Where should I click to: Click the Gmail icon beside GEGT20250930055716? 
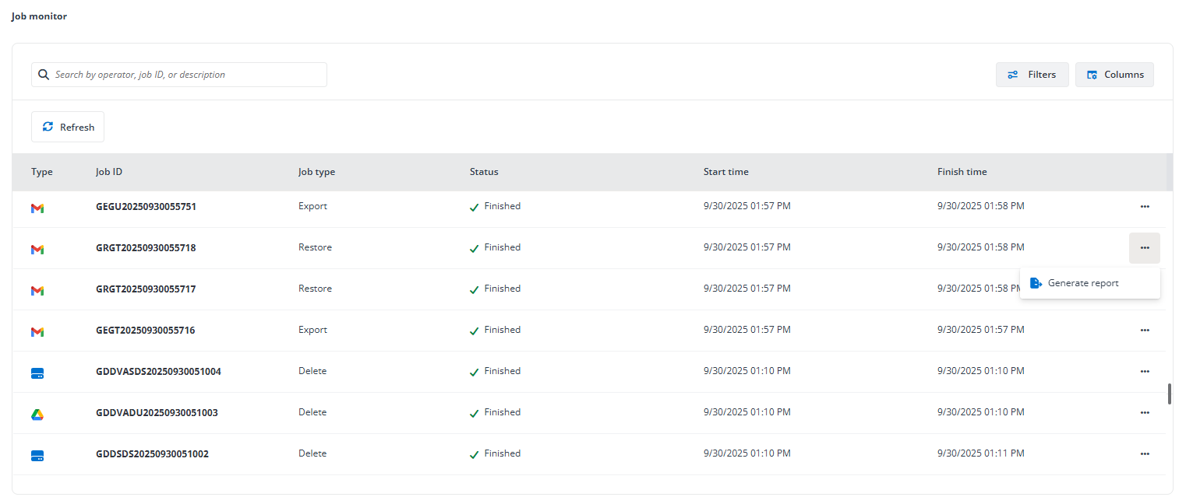click(37, 332)
